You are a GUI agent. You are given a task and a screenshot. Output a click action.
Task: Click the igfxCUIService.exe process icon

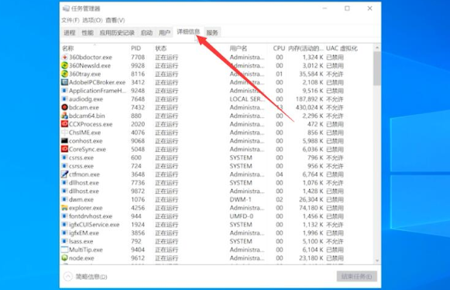tap(64, 224)
